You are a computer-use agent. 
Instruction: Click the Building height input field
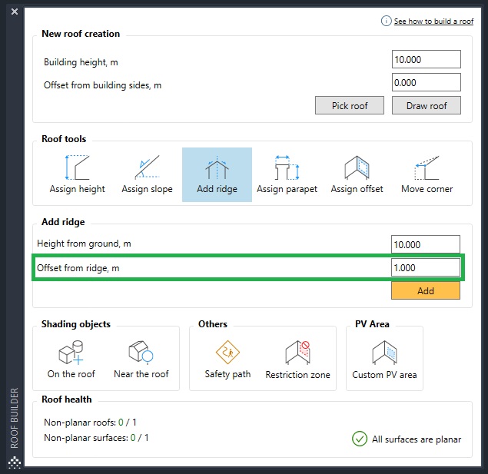426,59
